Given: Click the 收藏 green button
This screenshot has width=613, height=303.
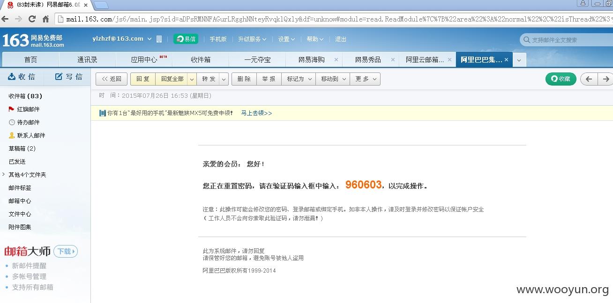Looking at the screenshot, I should (561, 79).
